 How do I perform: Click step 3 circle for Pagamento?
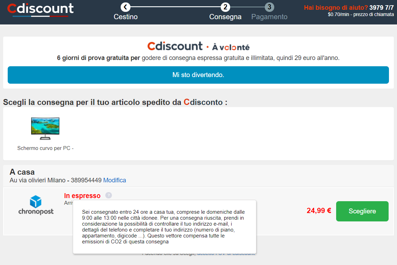269,7
